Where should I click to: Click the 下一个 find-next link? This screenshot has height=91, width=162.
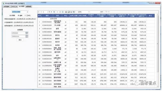107,12
